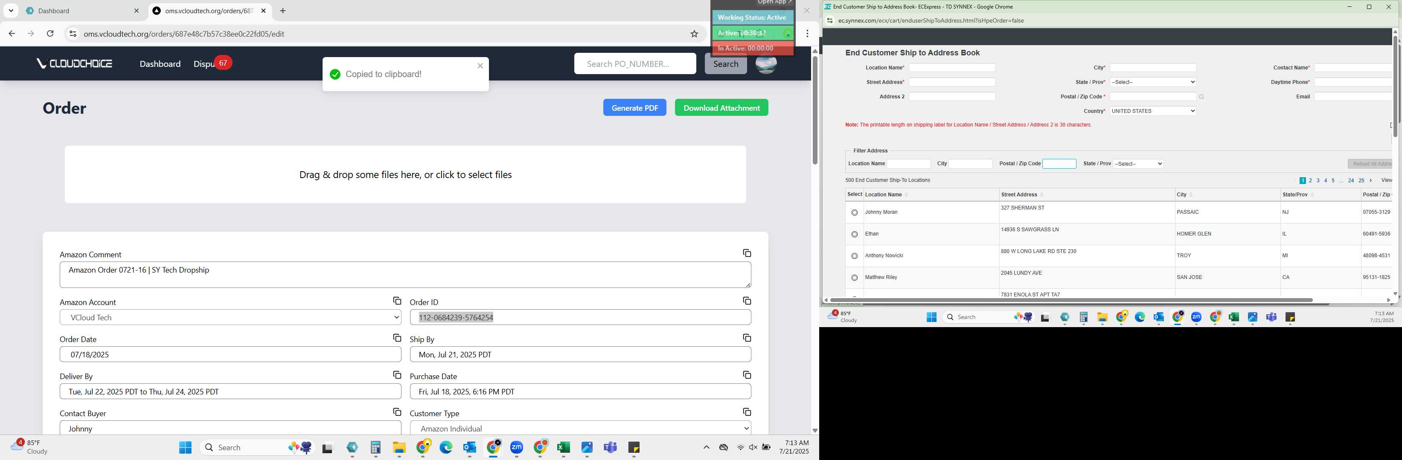1402x460 pixels.
Task: Open Dashboard in the CloudChoice navigation
Action: (x=160, y=64)
